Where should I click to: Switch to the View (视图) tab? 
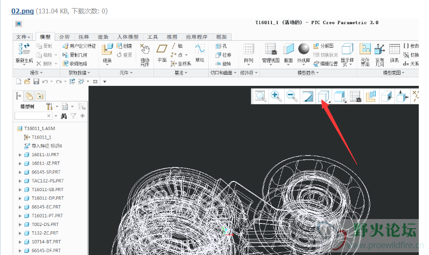pyautogui.click(x=172, y=37)
